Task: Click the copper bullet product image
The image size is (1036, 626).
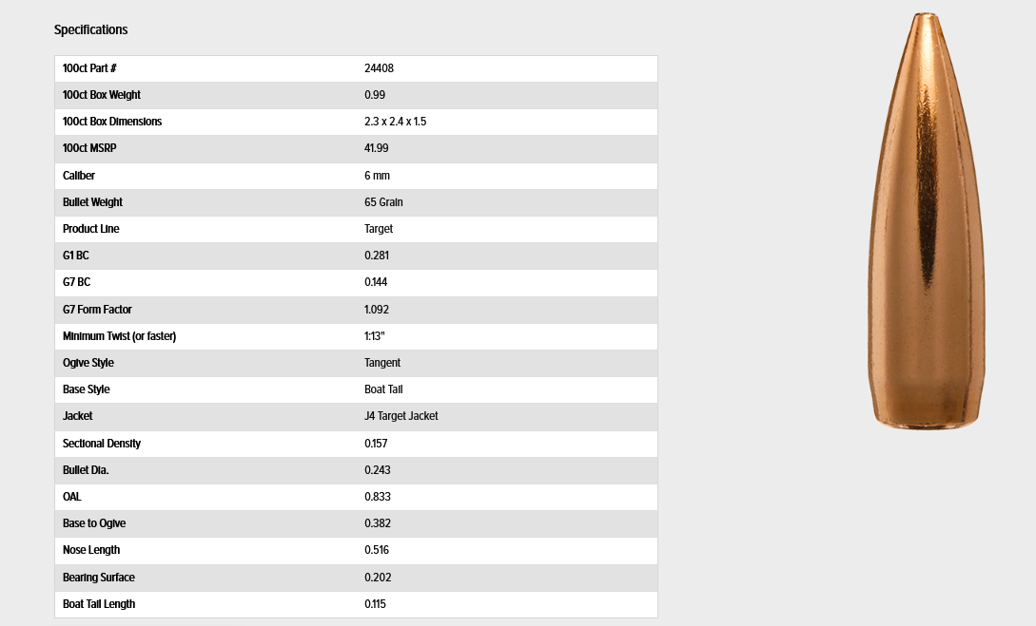Action: pos(927,221)
